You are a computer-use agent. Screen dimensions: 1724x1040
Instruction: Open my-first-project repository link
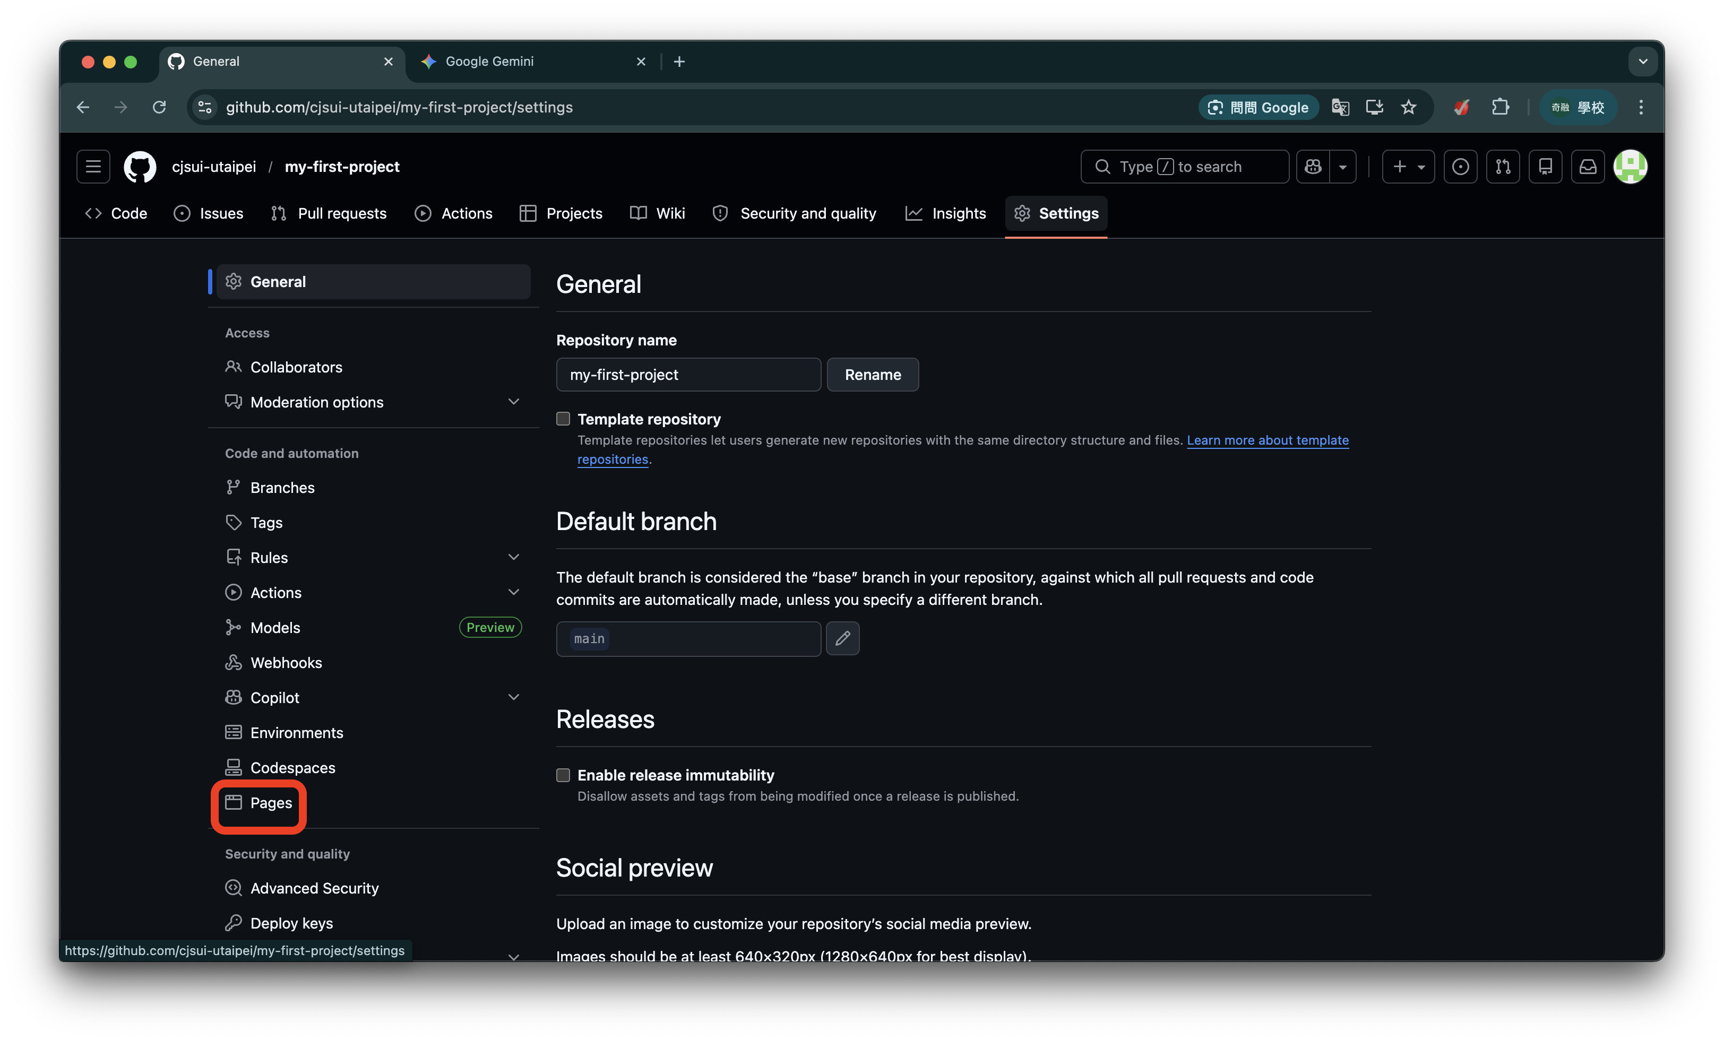click(x=342, y=167)
